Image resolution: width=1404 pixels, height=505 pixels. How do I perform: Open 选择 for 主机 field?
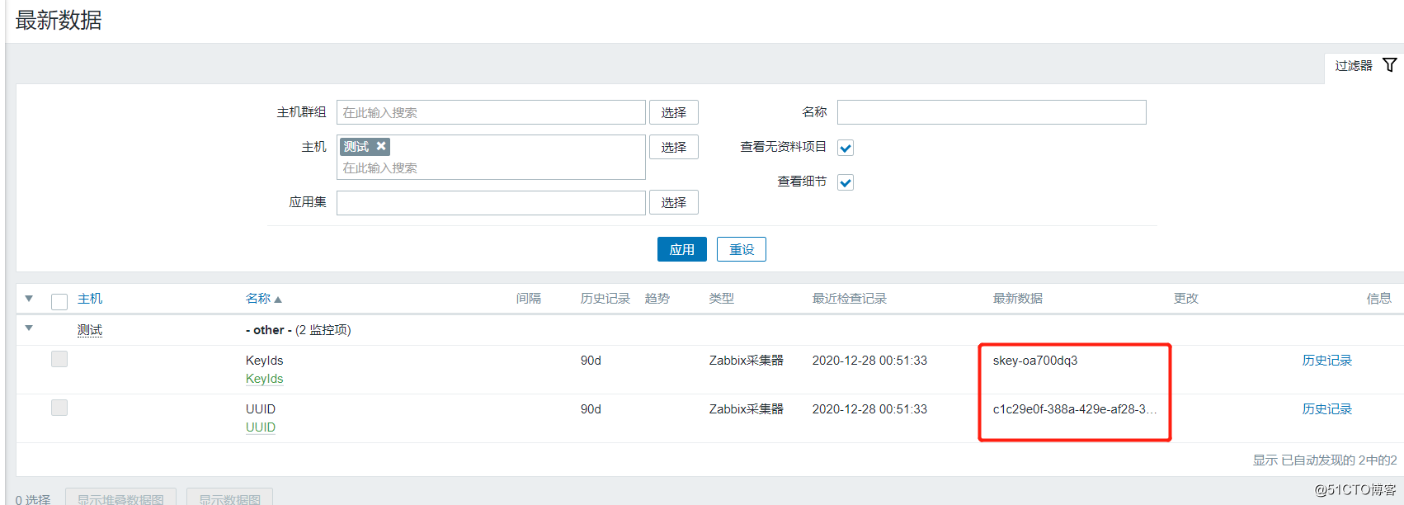673,147
